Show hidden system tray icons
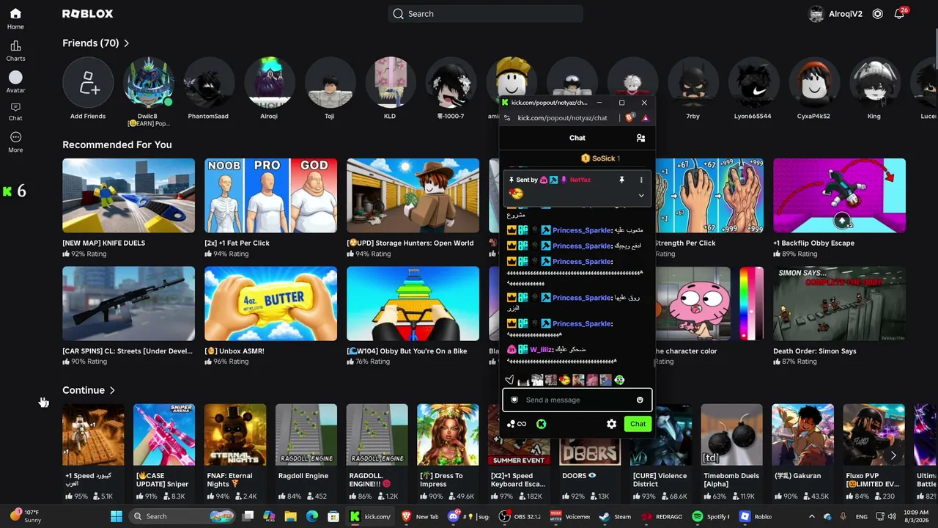 [x=813, y=516]
